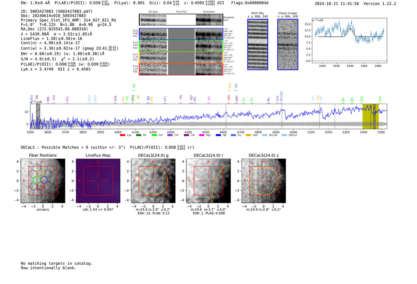Click the yellow highlighted band in the spectrum

pyautogui.click(x=371, y=117)
